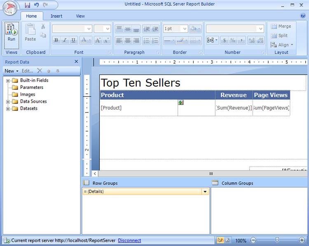
Task: Open border width 1 pt dropdown
Action: (185, 29)
